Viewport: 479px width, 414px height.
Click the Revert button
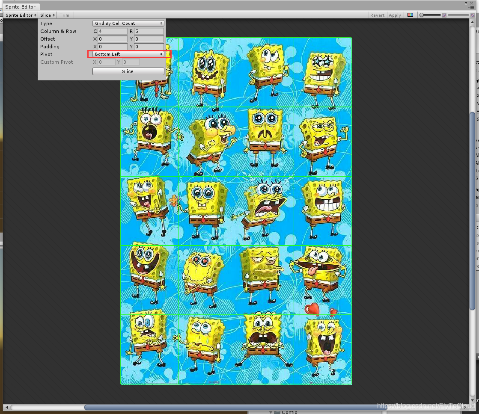pyautogui.click(x=377, y=15)
